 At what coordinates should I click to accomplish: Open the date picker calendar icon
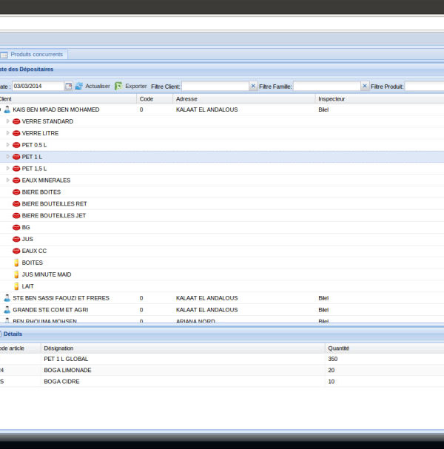coord(69,87)
